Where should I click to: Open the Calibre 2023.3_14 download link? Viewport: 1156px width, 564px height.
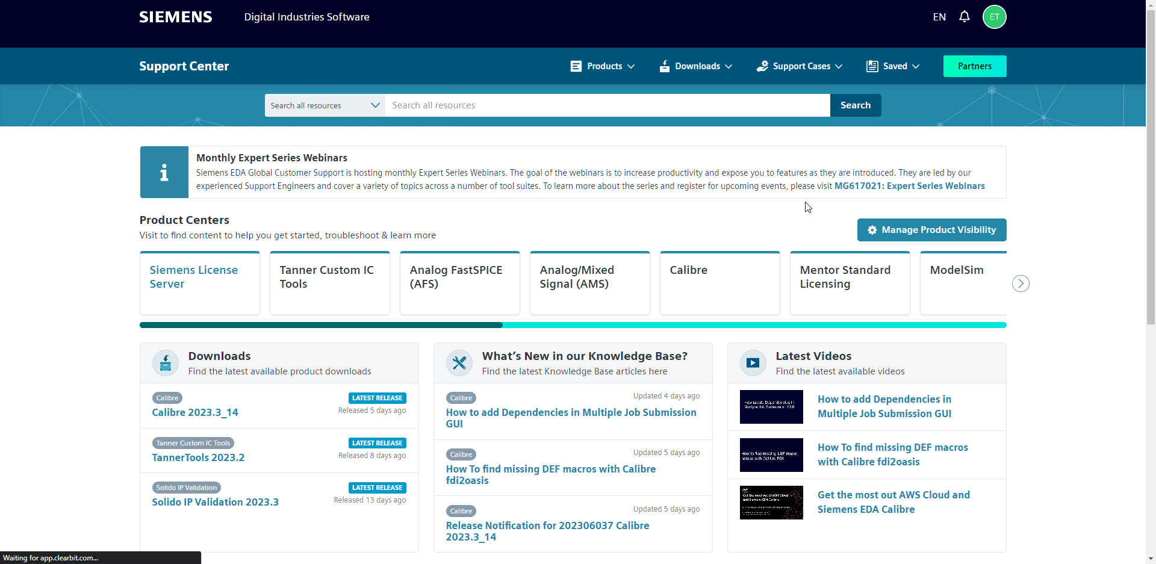tap(195, 412)
